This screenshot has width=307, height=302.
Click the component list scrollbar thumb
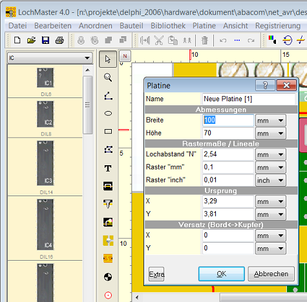(x=87, y=105)
